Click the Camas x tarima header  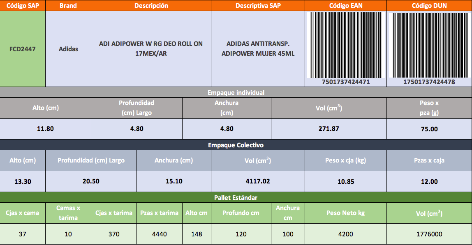tap(68, 213)
